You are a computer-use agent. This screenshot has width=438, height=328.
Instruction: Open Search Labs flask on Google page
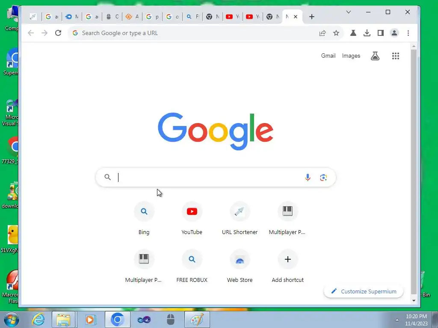[x=375, y=56]
